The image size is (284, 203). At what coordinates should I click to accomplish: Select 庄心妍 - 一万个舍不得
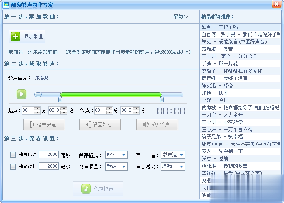pos(240,130)
